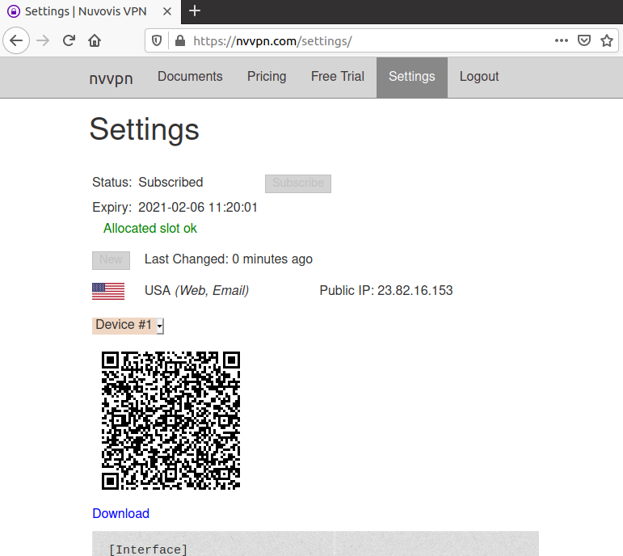Image resolution: width=623 pixels, height=556 pixels.
Task: Click the Expiry date 2021-02-06 11:20:01
Action: [x=198, y=208]
